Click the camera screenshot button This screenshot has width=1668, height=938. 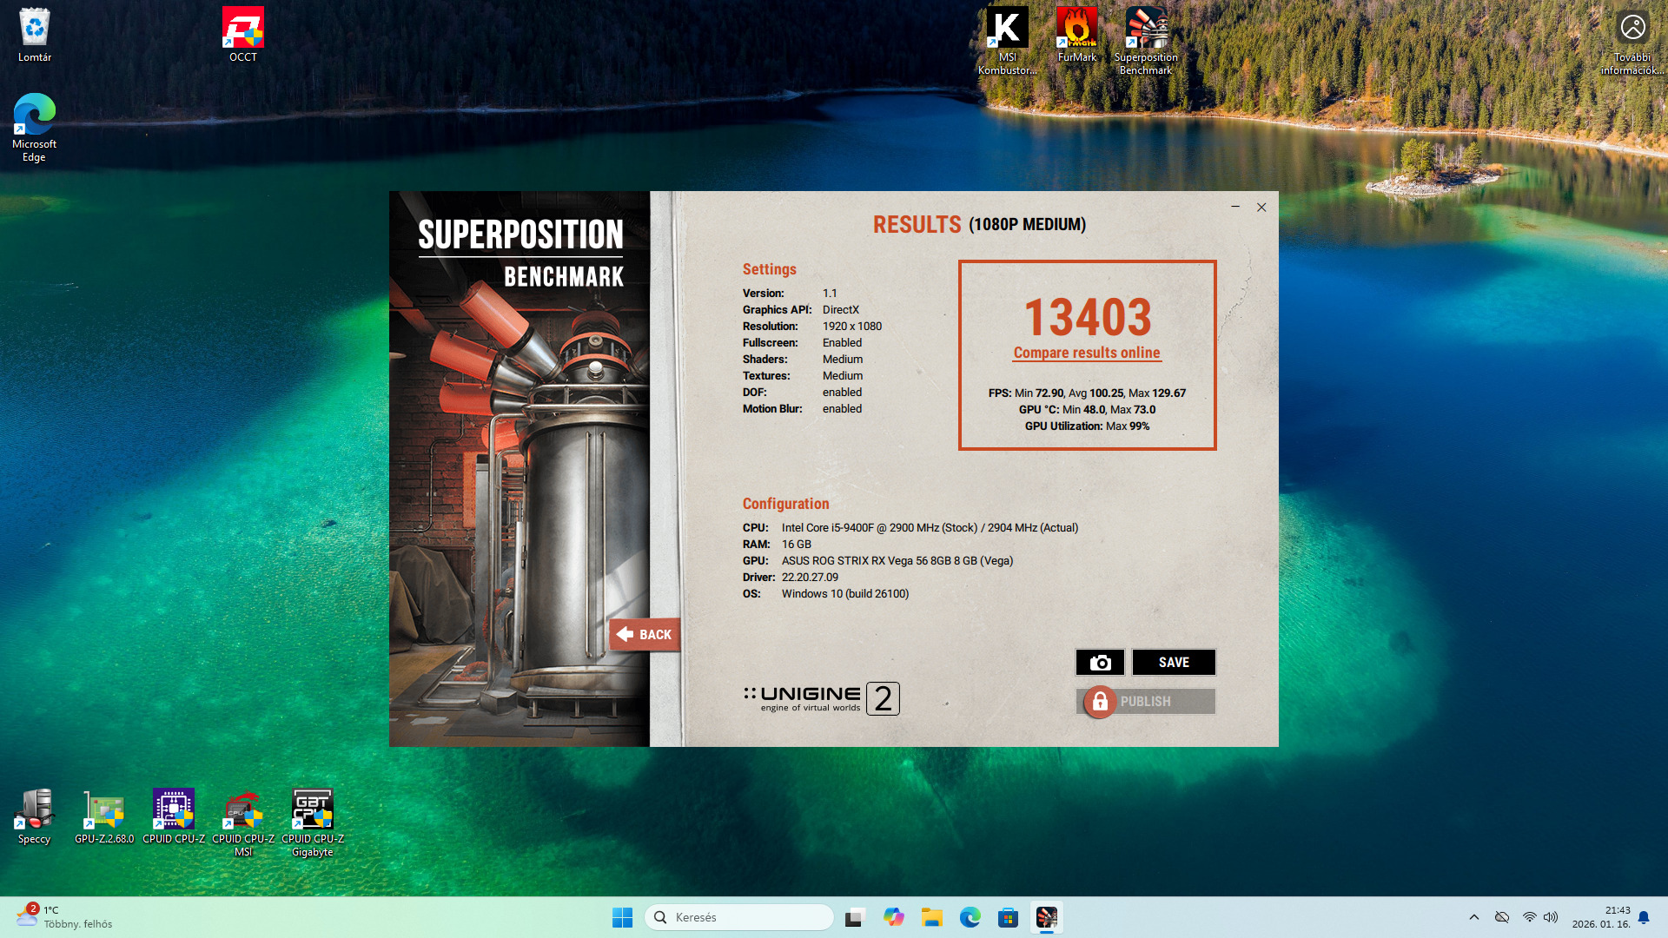(1100, 663)
